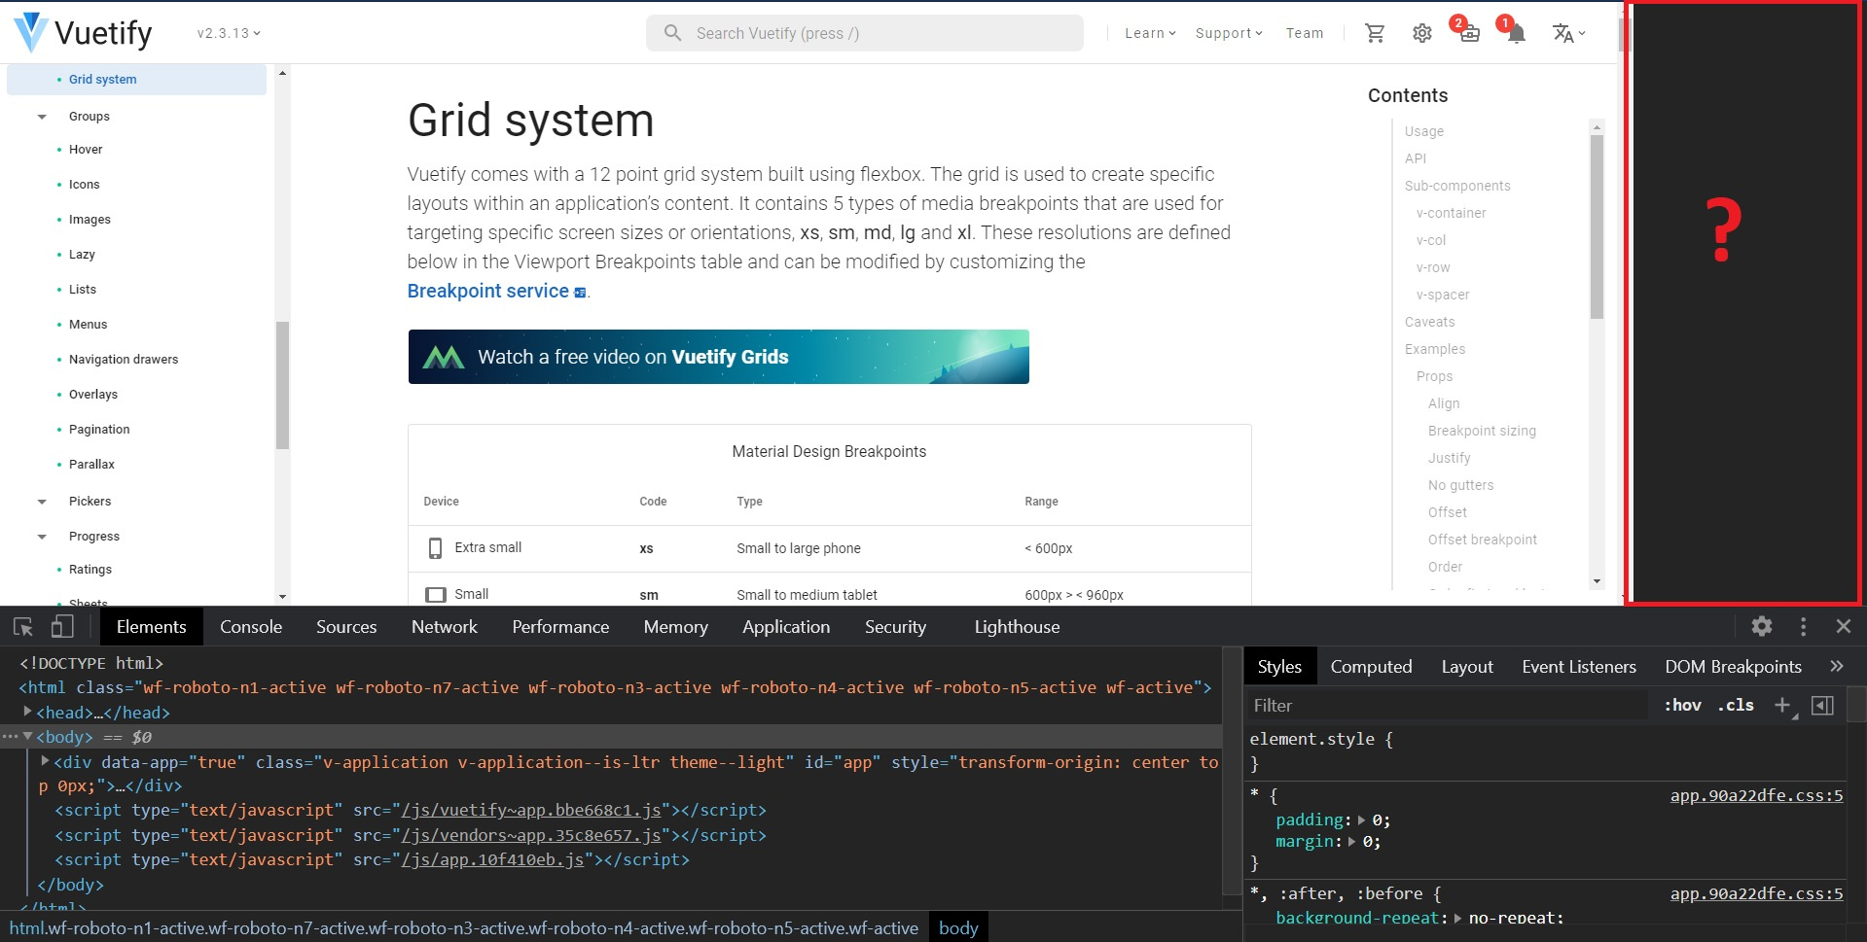
Task: Follow the Breakpoint service link
Action: 487,291
